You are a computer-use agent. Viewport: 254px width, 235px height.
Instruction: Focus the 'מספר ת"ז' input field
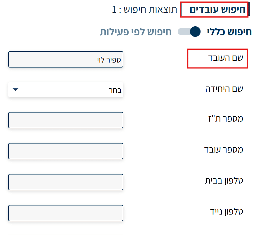coord(66,120)
